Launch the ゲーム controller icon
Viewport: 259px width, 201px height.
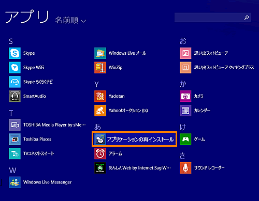pos(185,139)
